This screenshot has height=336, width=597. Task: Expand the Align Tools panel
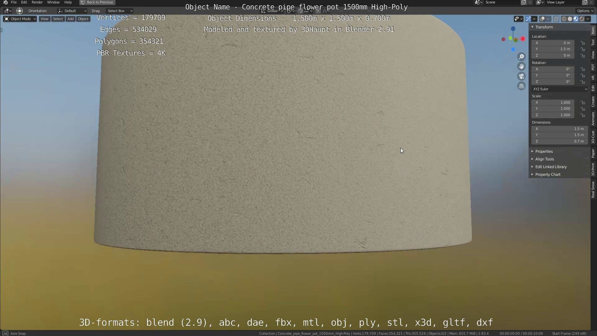point(544,159)
